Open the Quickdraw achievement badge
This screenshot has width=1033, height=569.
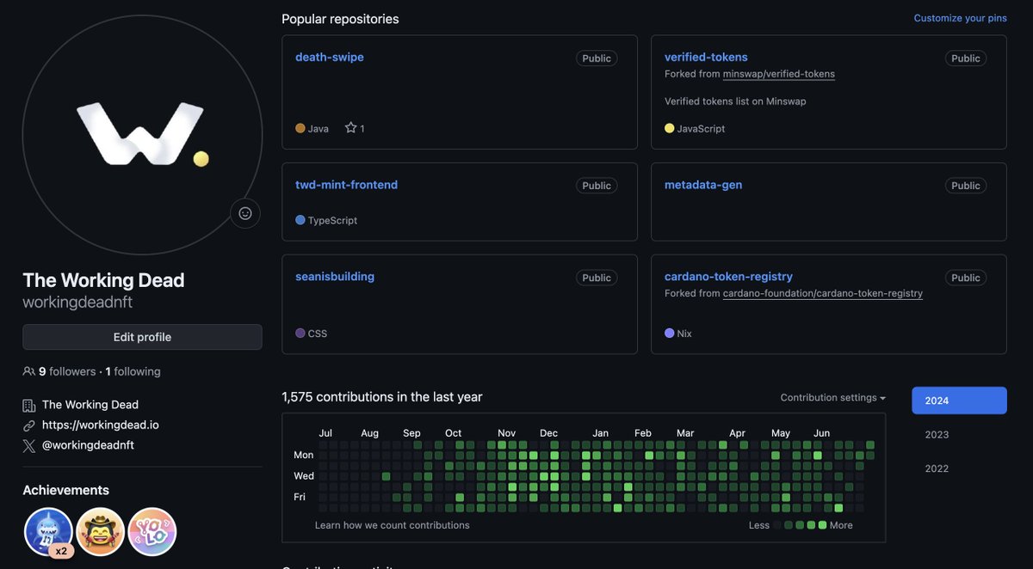click(x=100, y=531)
